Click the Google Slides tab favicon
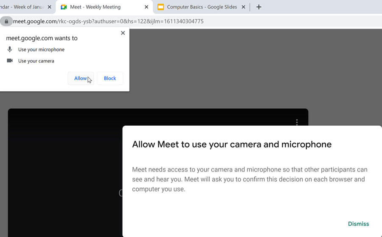The image size is (382, 237). click(x=160, y=7)
